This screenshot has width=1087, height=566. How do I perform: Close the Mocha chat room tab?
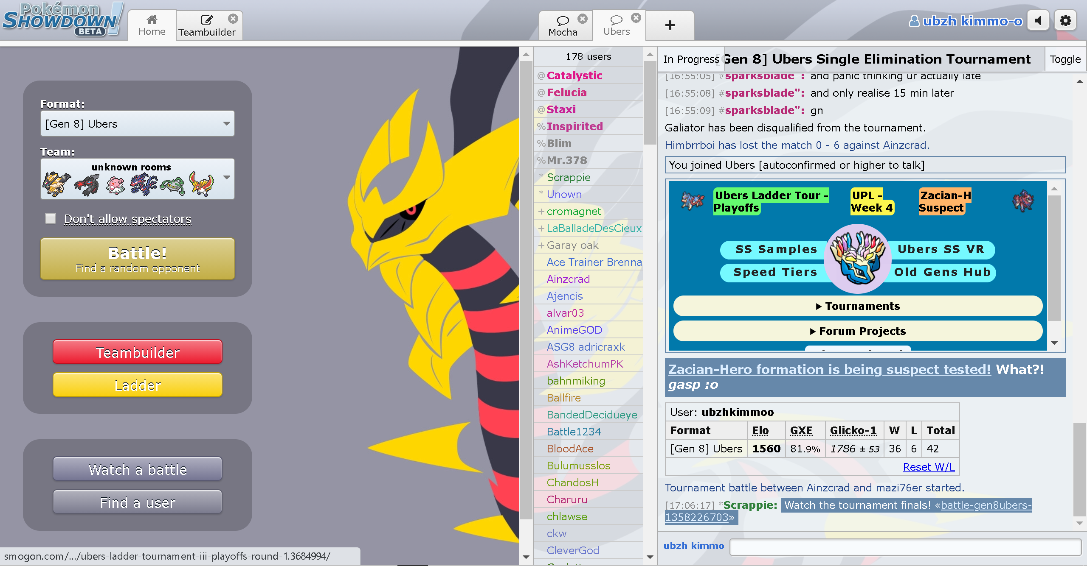(x=583, y=19)
